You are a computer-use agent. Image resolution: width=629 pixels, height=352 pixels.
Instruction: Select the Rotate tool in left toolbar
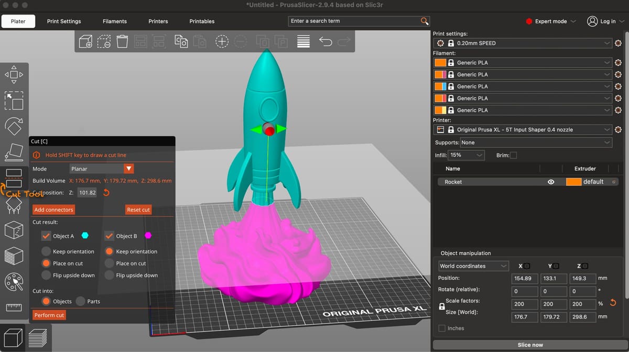pos(14,126)
